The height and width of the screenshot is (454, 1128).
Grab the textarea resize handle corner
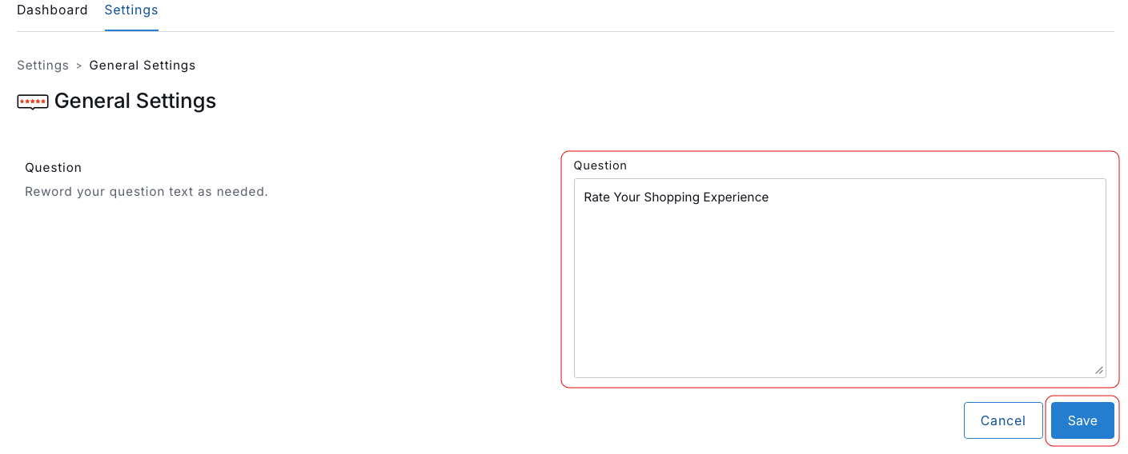pos(1099,370)
